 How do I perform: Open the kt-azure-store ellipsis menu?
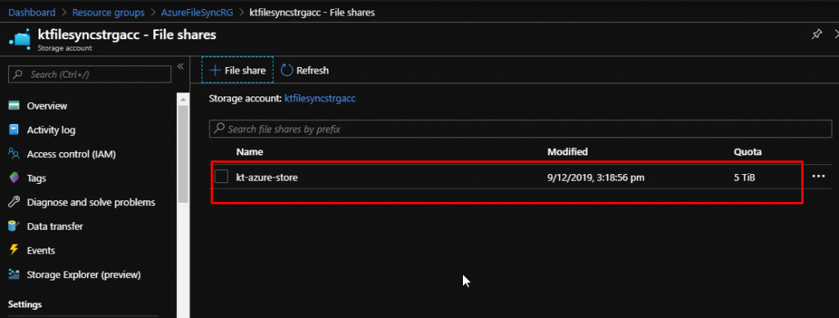tap(819, 177)
